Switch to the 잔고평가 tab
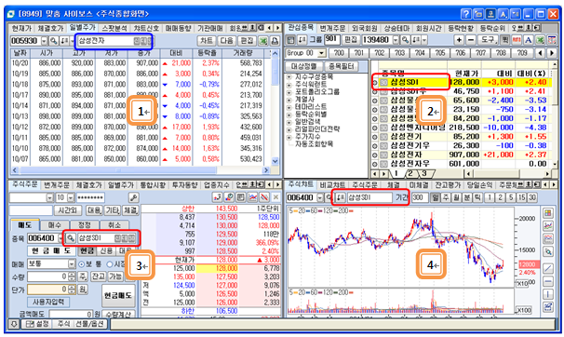The height and width of the screenshot is (337, 564). point(448,185)
